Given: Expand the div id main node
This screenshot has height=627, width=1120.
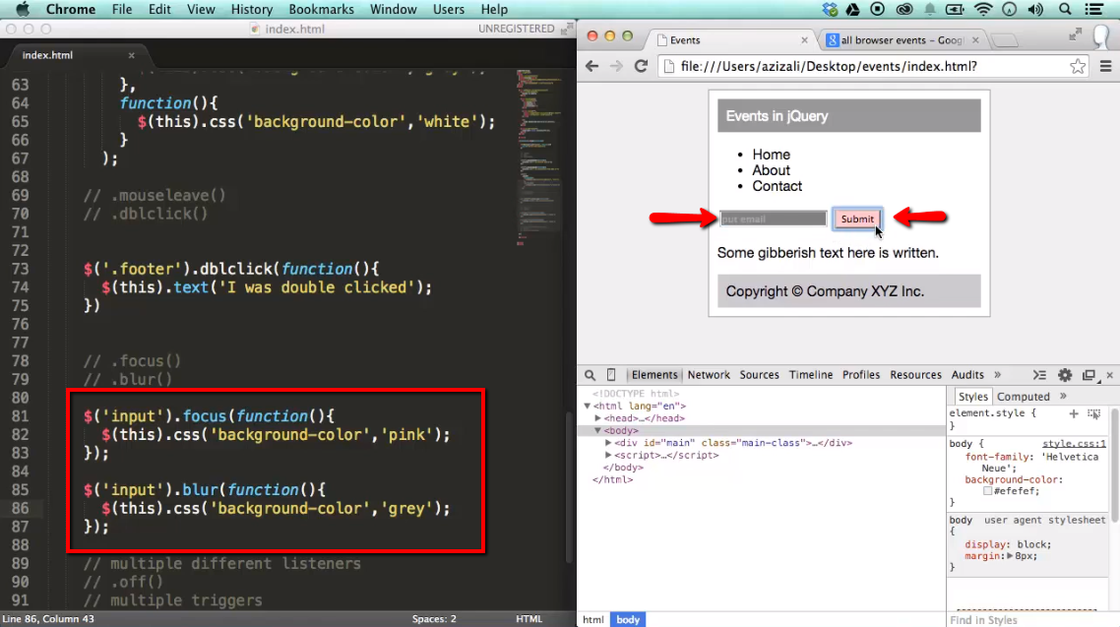Looking at the screenshot, I should [609, 442].
